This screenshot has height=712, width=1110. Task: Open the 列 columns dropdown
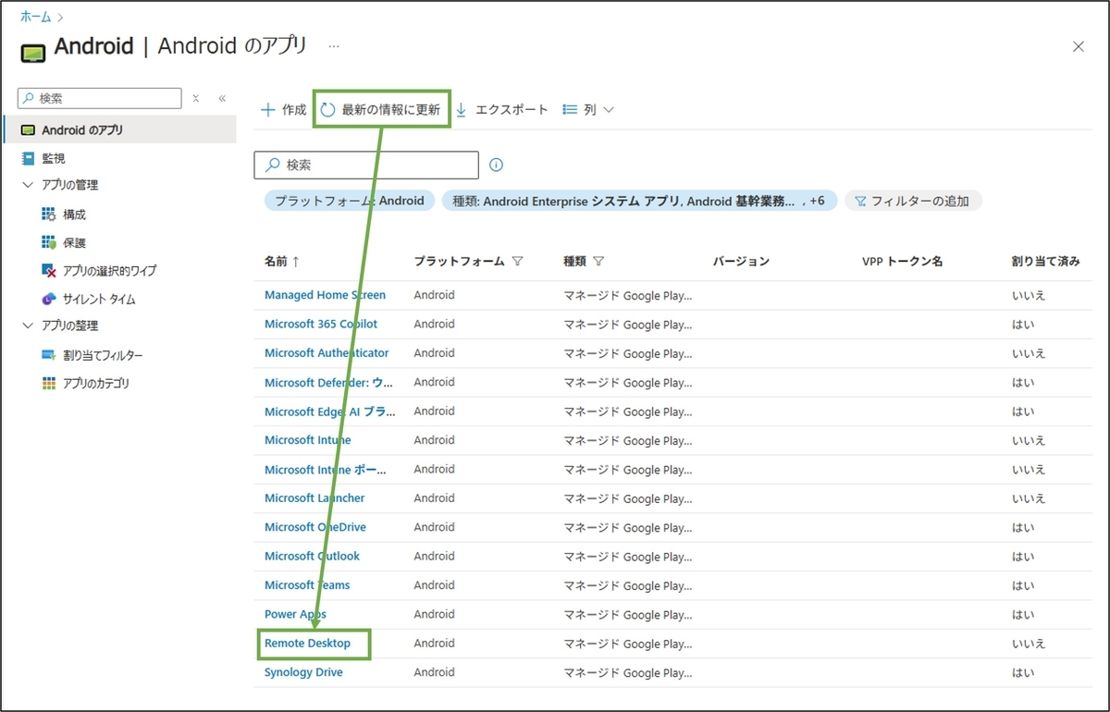tap(588, 109)
